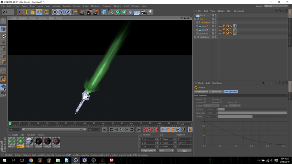Select the Scale tool
The width and height of the screenshot is (292, 164).
pos(33,12)
